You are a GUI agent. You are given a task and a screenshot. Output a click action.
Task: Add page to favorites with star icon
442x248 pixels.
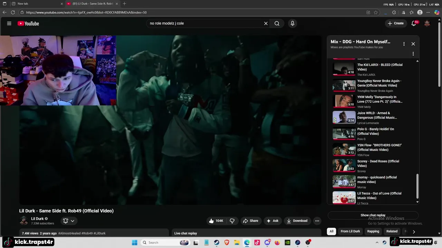(376, 12)
